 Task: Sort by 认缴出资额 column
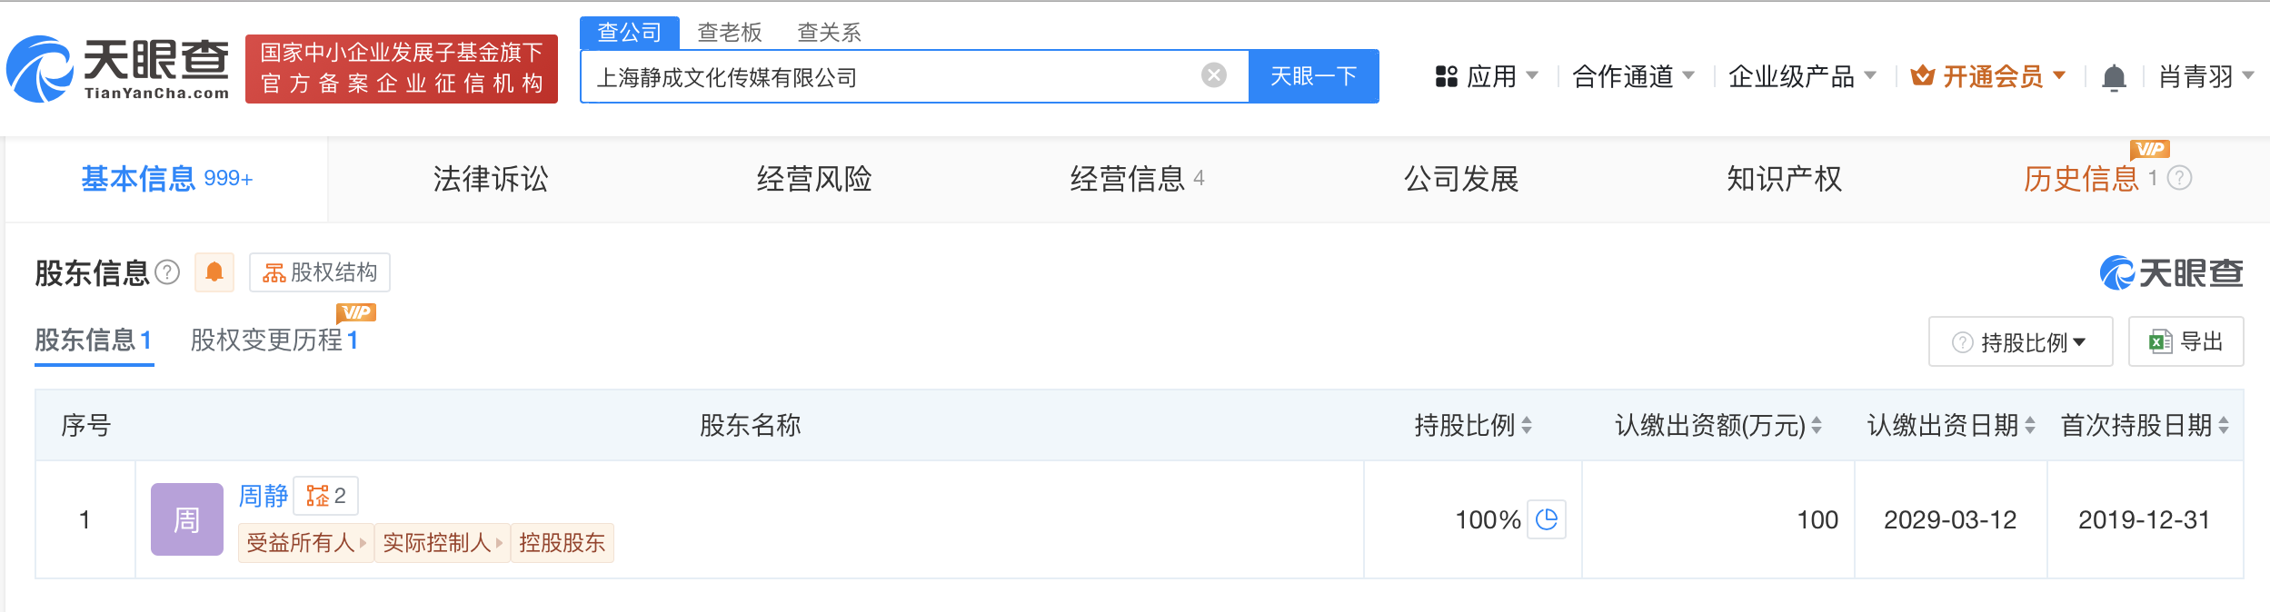(x=1817, y=425)
